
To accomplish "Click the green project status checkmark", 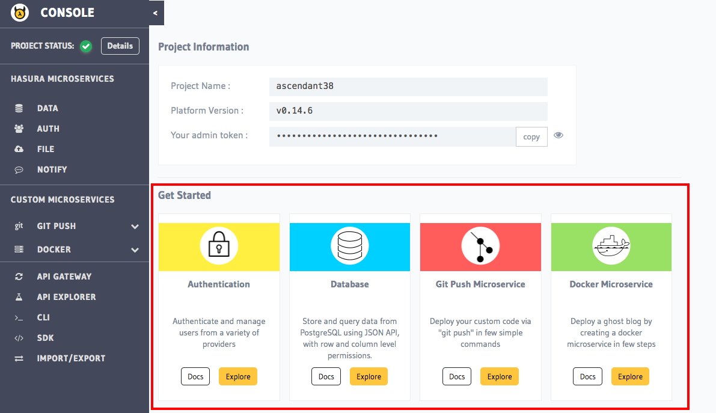I will click(x=86, y=46).
